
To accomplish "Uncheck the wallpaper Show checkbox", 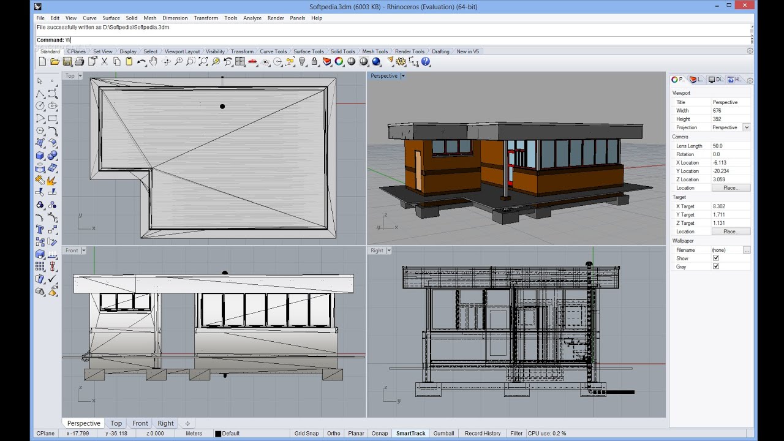I will pyautogui.click(x=716, y=258).
